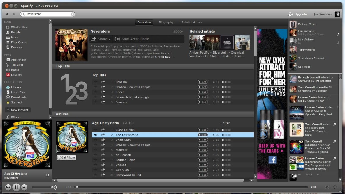345x194 pixels.
Task: Click the Get Album button
Action: (66, 158)
